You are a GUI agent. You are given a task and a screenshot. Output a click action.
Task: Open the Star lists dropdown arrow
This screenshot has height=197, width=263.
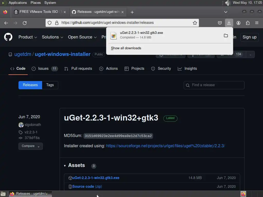250,54
